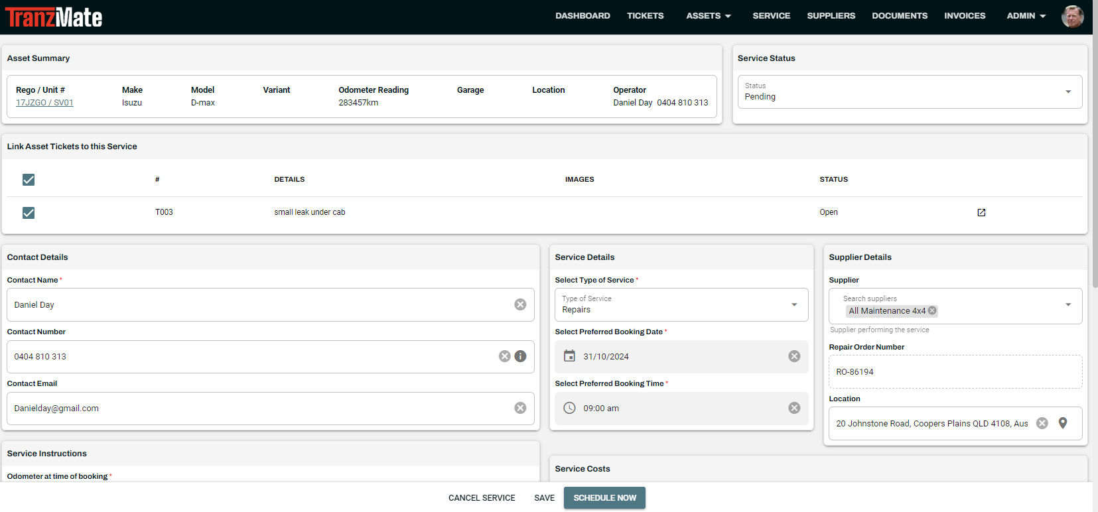Click the SAVE button
This screenshot has height=512, width=1098.
[x=544, y=498]
